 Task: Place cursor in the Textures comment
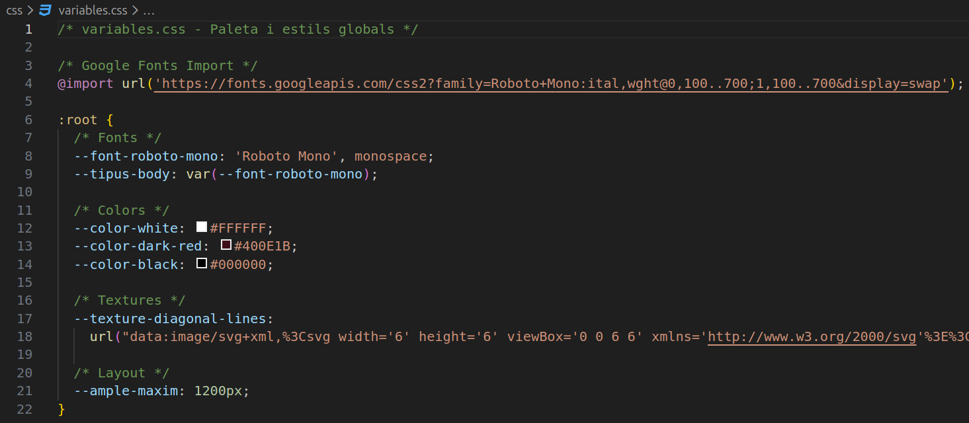tap(130, 300)
